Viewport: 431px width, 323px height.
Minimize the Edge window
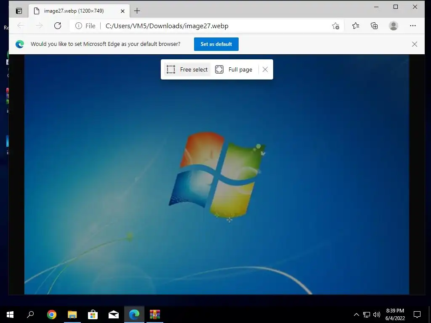click(x=376, y=7)
